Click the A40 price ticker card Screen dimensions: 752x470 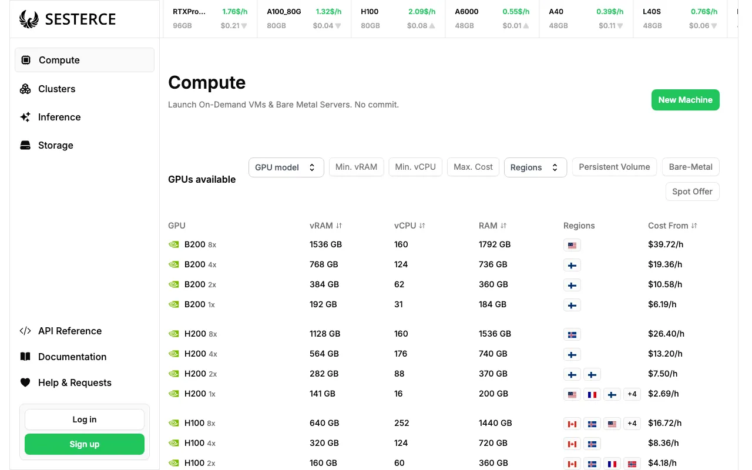586,19
